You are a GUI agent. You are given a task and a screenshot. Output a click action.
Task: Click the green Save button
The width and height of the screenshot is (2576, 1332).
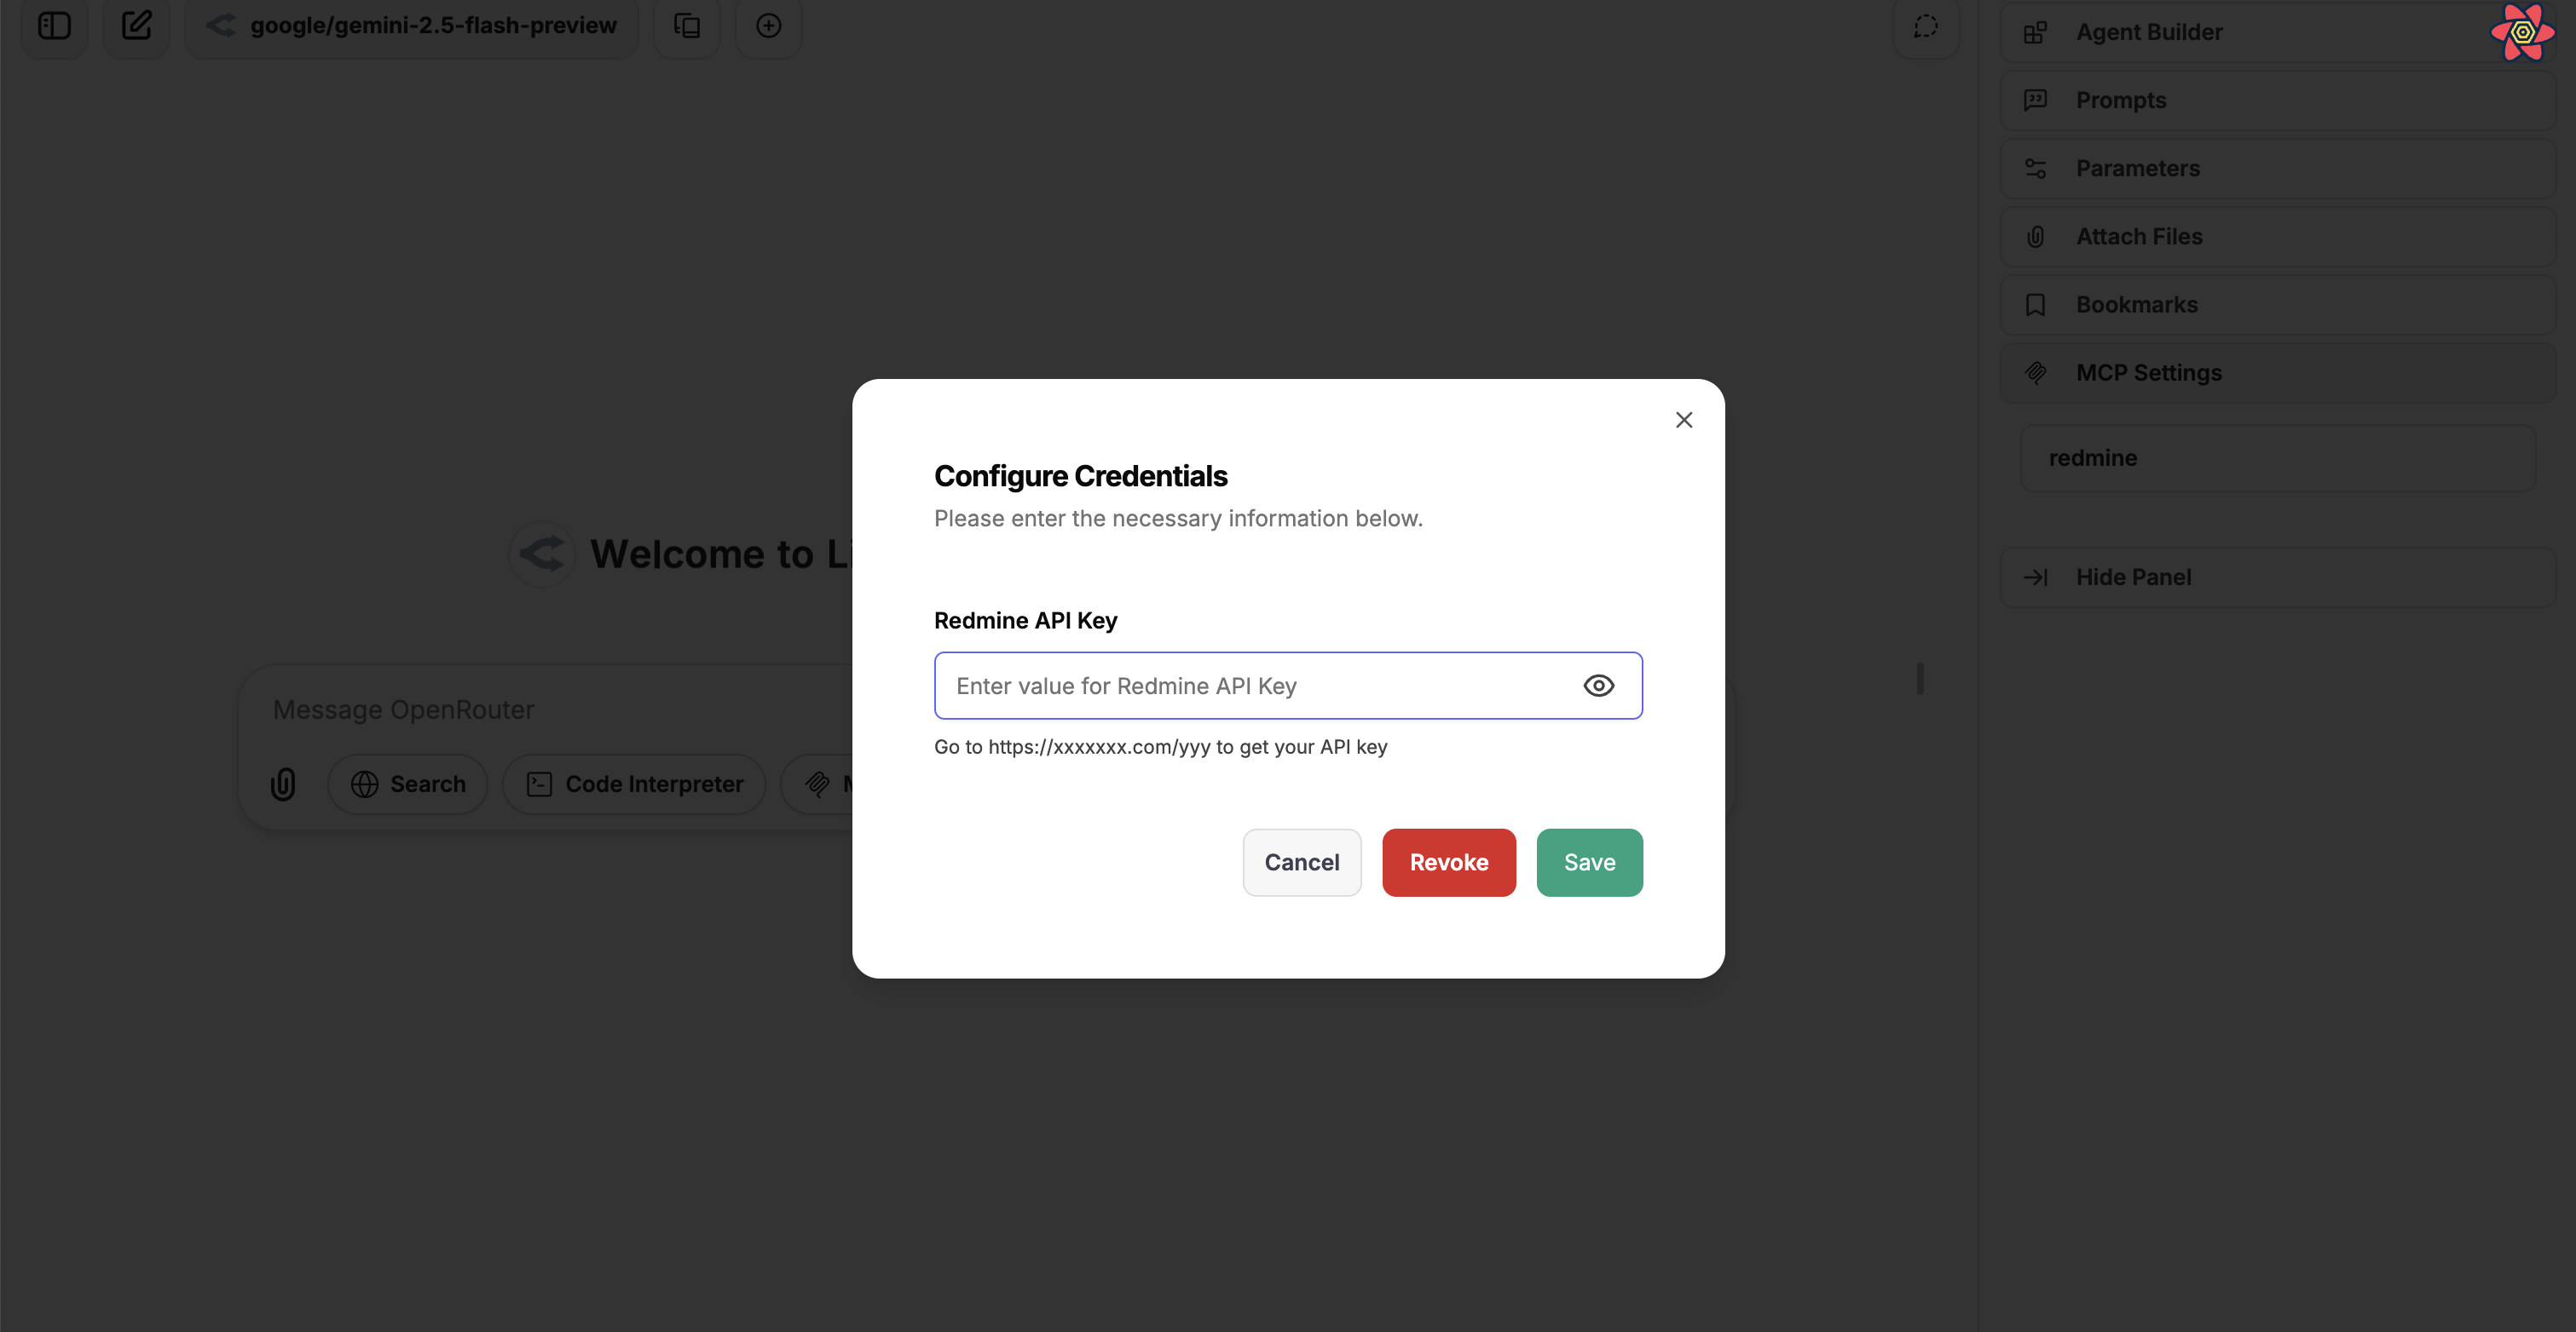pyautogui.click(x=1589, y=863)
